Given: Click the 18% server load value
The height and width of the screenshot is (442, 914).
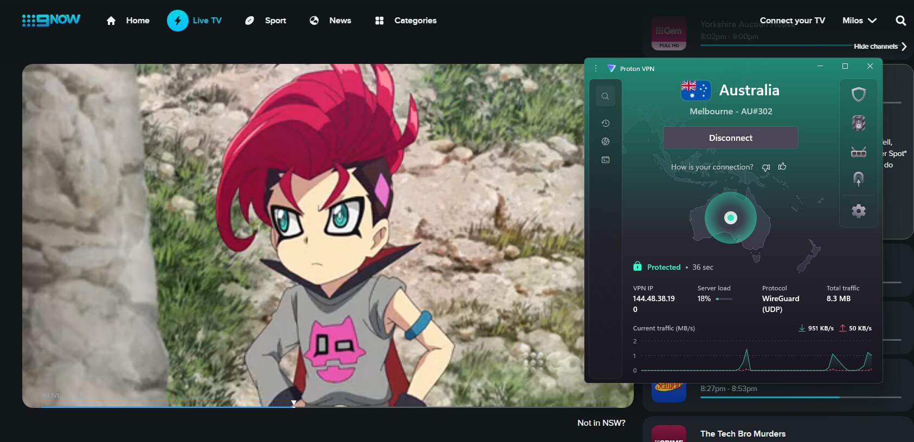Looking at the screenshot, I should point(704,298).
